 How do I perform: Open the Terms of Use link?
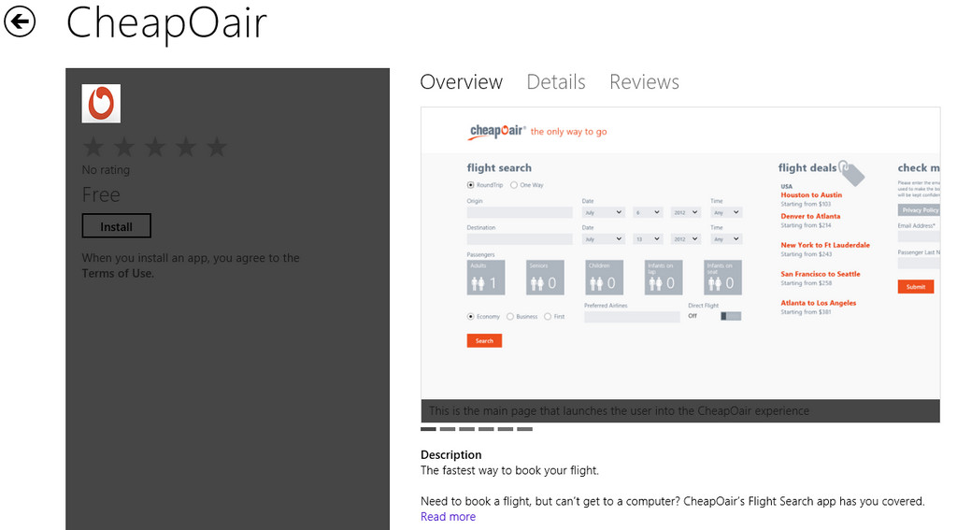(118, 273)
